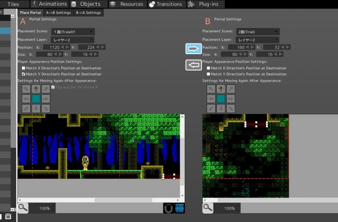338x222 pixels.
Task: Decrease Portal A Position X value
Action: coord(62,47)
